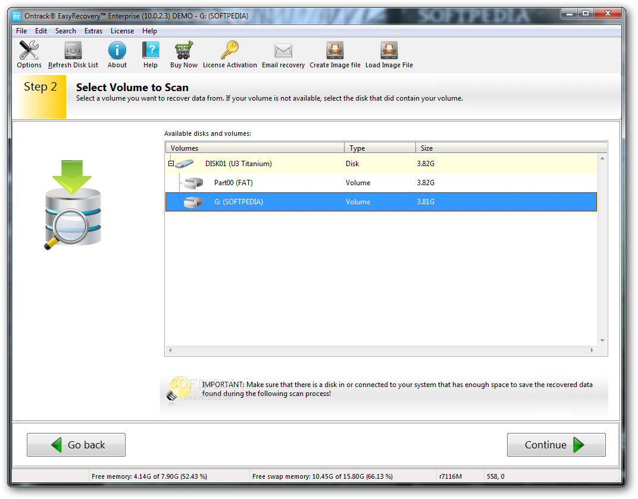
Task: Click the Refresh Disk List icon
Action: [73, 51]
